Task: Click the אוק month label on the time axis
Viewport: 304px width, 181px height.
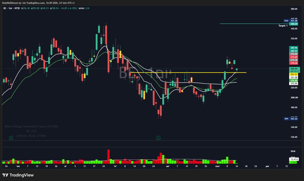Action: pos(267,166)
